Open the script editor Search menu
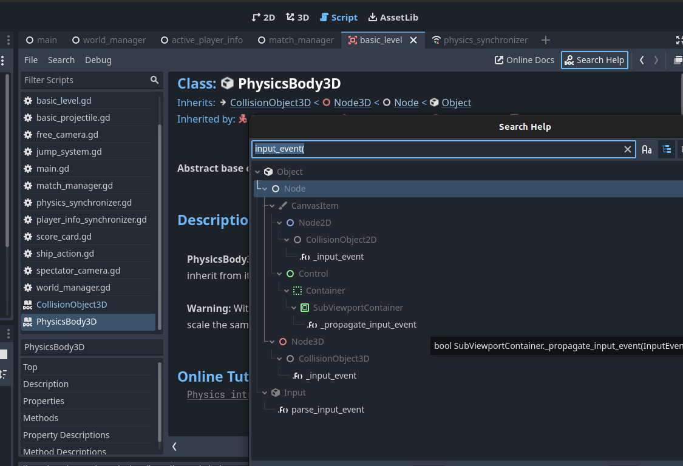 point(61,60)
